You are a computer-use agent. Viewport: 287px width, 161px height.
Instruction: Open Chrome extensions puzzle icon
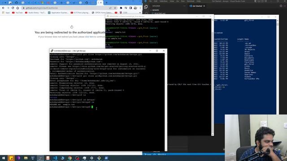[x=121, y=8]
